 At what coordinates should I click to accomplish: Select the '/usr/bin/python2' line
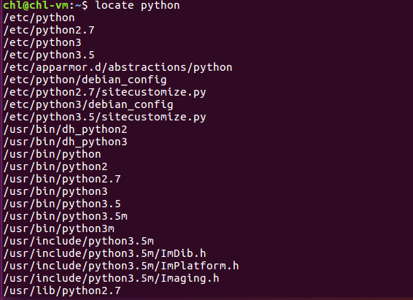pyautogui.click(x=55, y=166)
